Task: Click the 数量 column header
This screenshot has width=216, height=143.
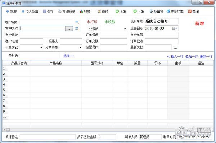Action: (138, 63)
